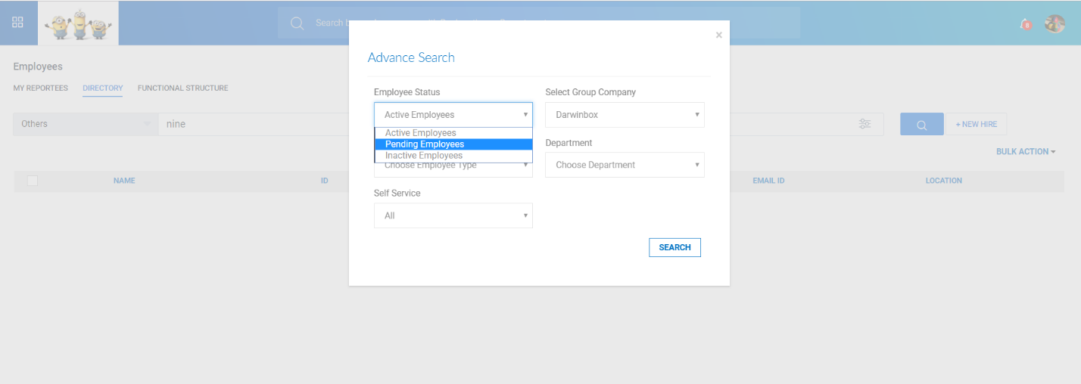The image size is (1081, 384).
Task: Open the advanced filter sliders icon
Action: point(865,124)
